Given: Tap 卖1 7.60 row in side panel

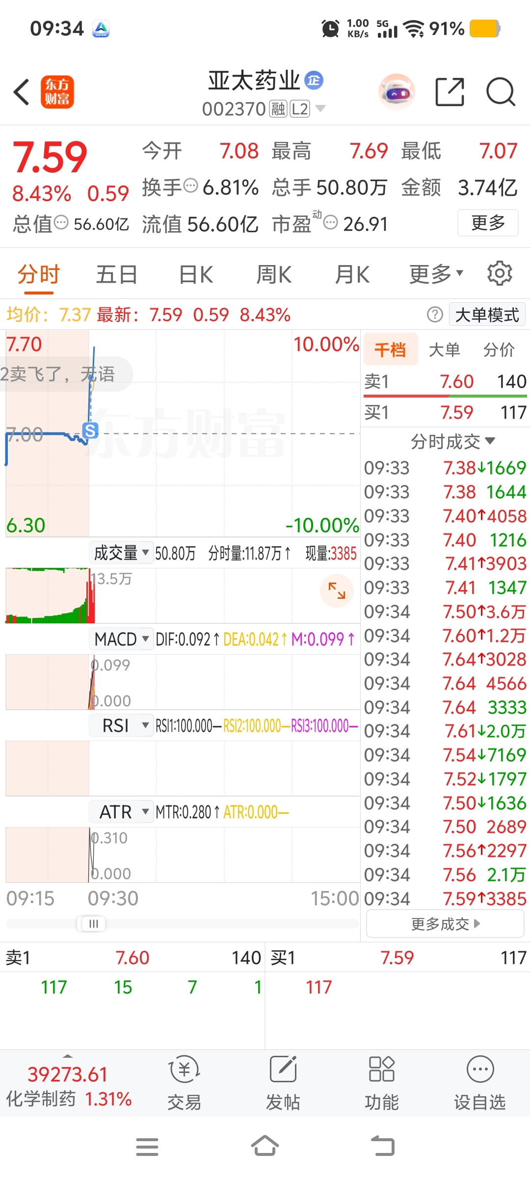Looking at the screenshot, I should 445,381.
